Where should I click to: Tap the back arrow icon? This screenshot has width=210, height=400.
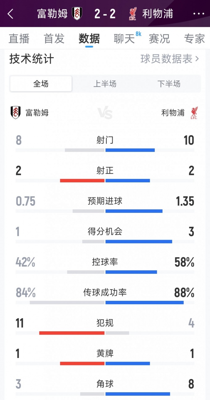pyautogui.click(x=11, y=13)
